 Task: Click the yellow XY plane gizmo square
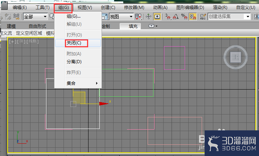[79, 97]
